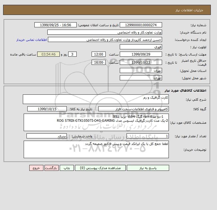Screen dimensions: 217x210
Task: Click the اولویت نیاز label
Action: click(x=198, y=47)
